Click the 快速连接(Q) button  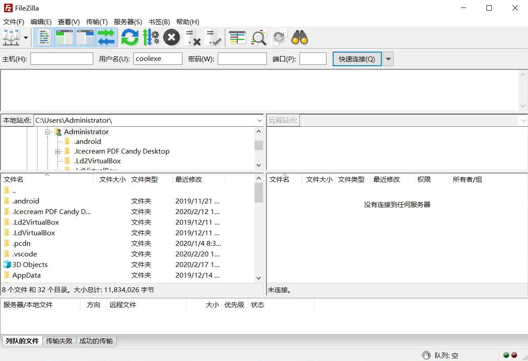click(357, 59)
